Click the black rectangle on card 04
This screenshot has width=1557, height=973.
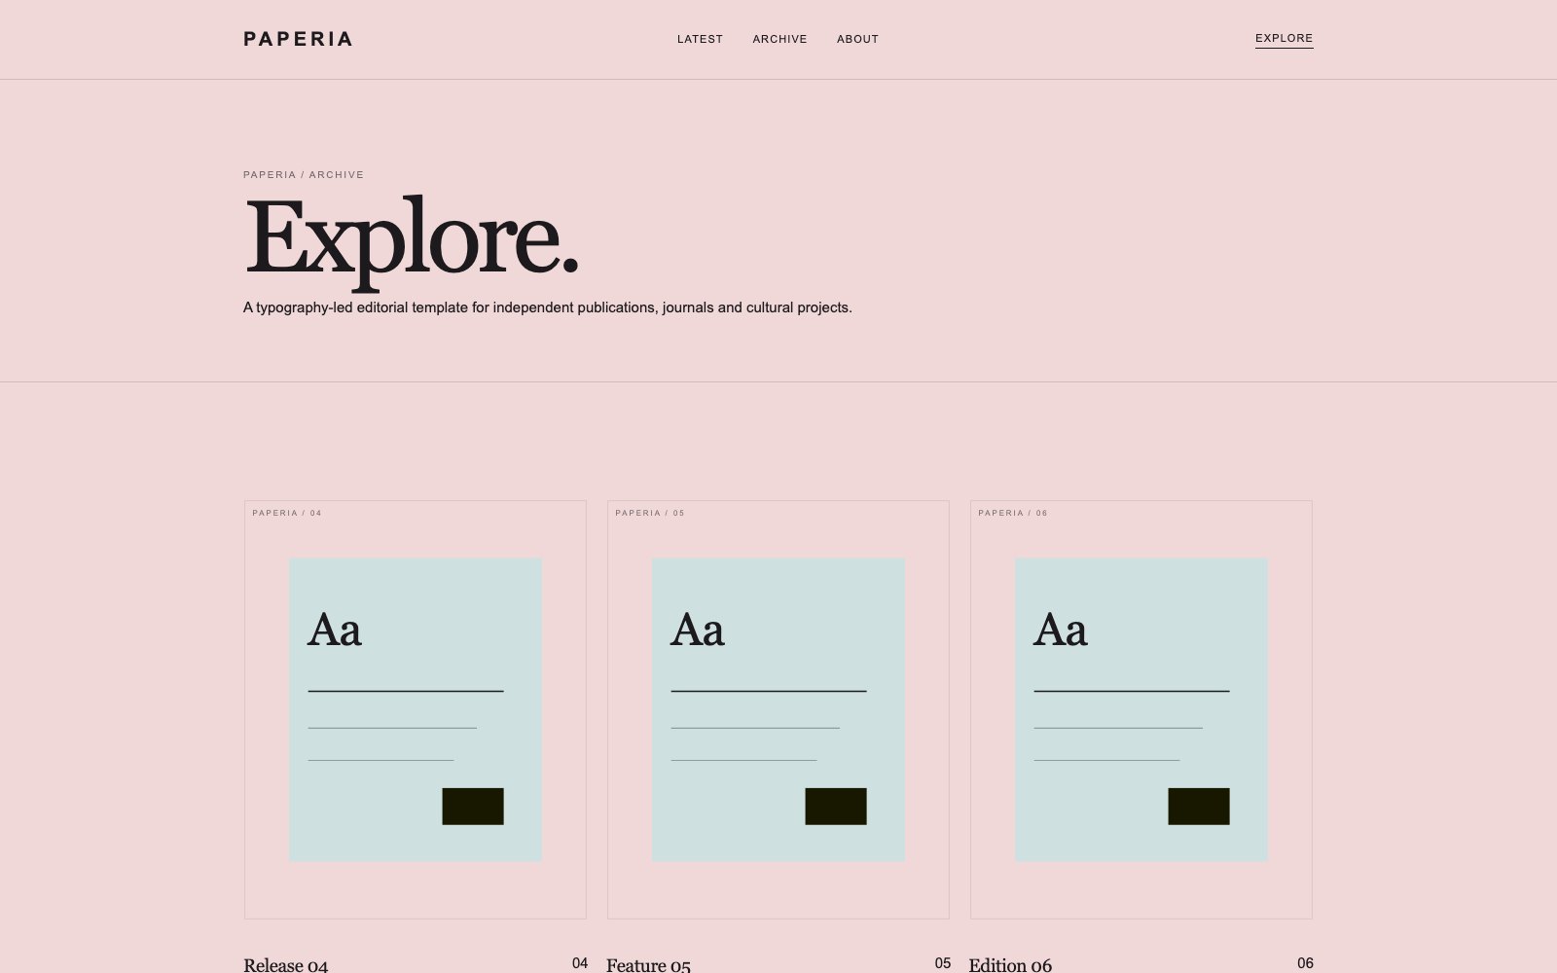[473, 807]
